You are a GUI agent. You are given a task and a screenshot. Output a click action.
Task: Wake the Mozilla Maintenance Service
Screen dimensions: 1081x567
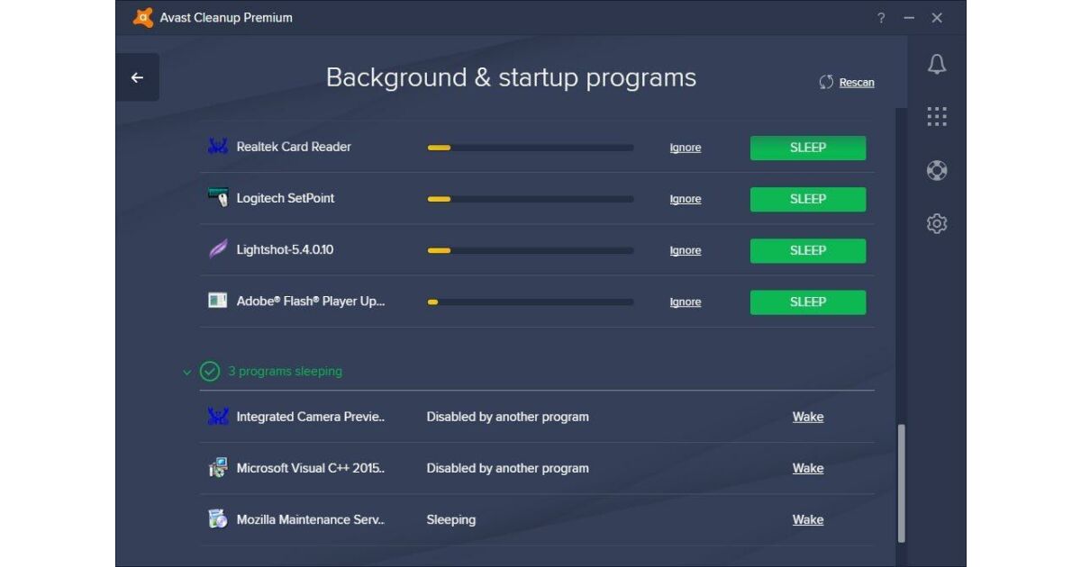click(x=807, y=519)
